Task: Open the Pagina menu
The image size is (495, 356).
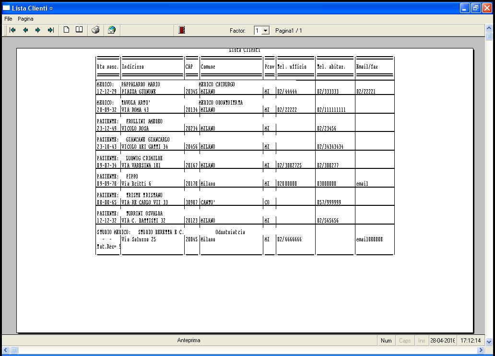Action: coord(25,19)
